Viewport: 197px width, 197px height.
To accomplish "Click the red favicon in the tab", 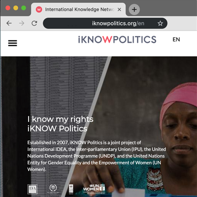I will [39, 9].
